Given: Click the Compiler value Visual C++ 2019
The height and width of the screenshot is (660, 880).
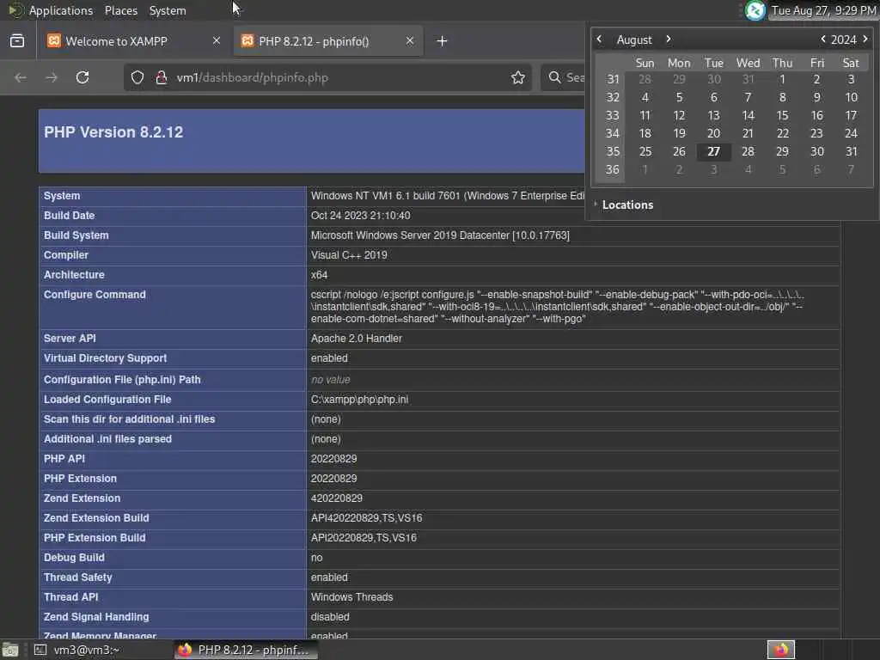Looking at the screenshot, I should [349, 255].
